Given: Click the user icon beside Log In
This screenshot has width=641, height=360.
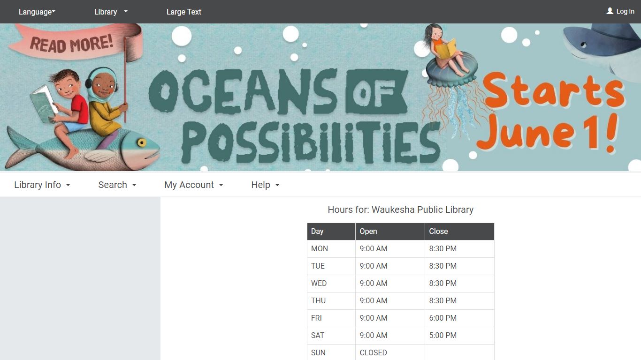Looking at the screenshot, I should 610,11.
